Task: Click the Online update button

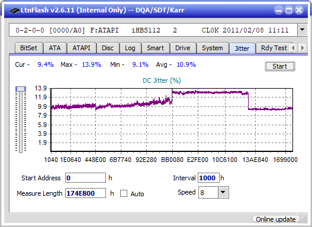Action: [276, 219]
